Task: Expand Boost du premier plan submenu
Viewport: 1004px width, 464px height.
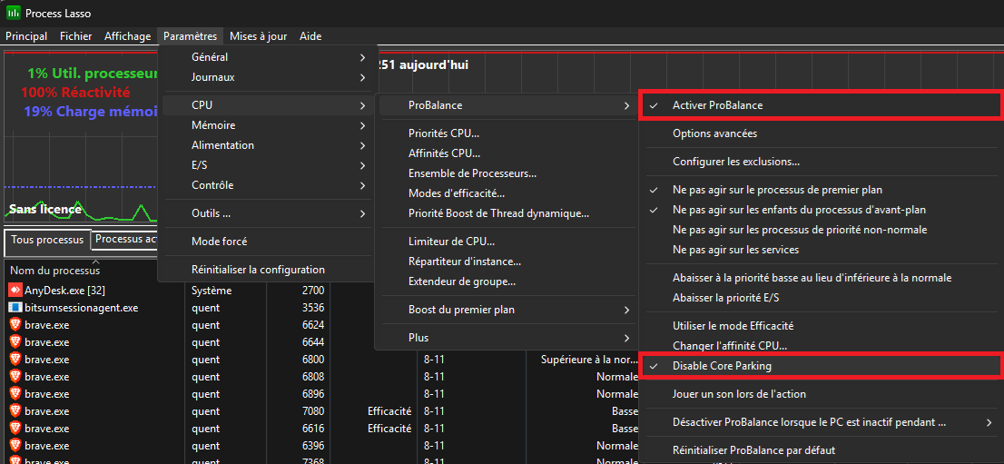Action: tap(506, 310)
